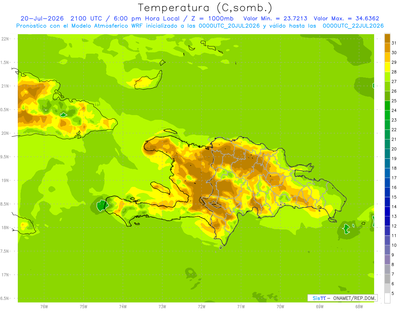Image resolution: width=403 pixels, height=311 pixels.
Task: Click the "74W" longitude label
Action: click(x=123, y=307)
